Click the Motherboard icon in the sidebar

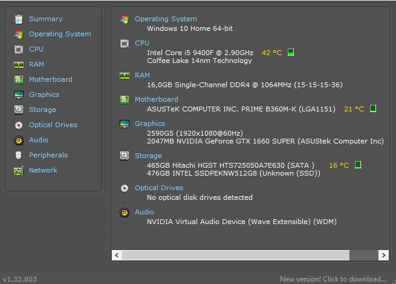coord(18,79)
